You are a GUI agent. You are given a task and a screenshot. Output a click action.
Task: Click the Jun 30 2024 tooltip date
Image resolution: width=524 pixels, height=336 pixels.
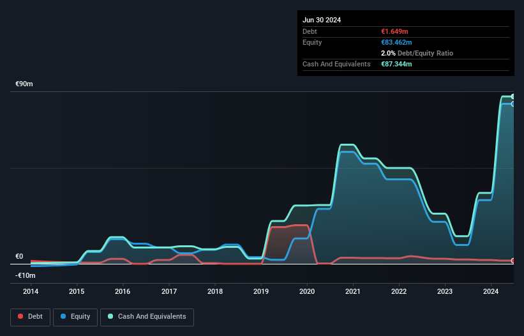pos(322,20)
